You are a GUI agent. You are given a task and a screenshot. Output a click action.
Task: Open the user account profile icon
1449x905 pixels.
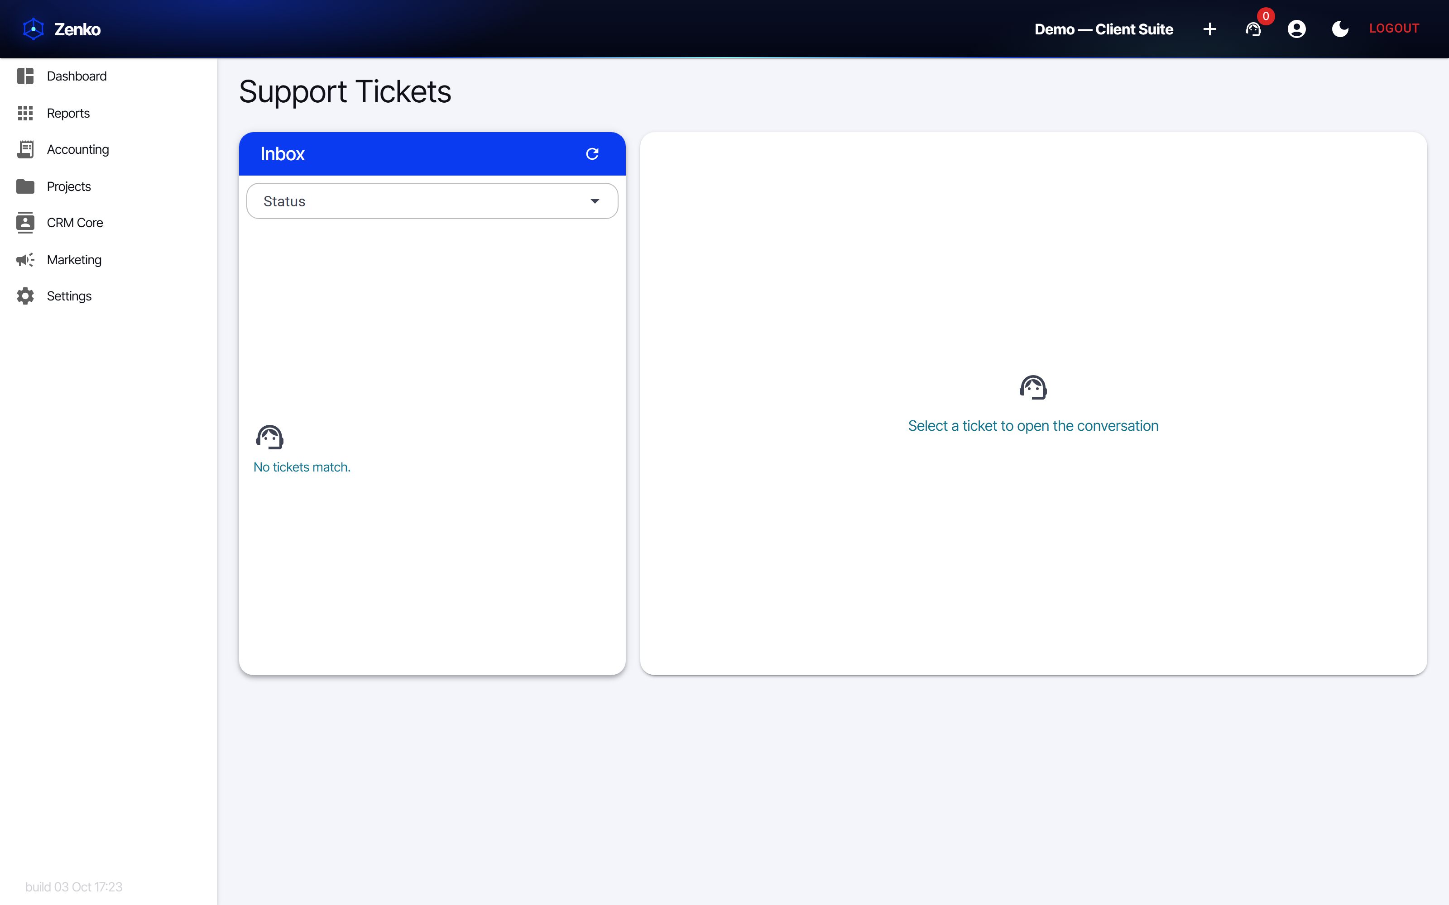(x=1296, y=29)
